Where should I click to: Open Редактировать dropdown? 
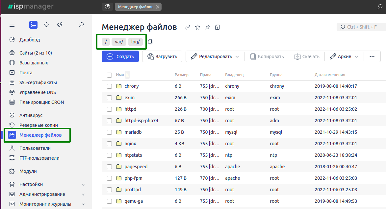click(215, 57)
